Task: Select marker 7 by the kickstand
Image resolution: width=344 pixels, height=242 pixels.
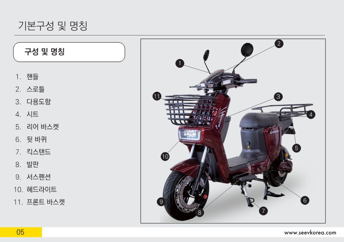Action: coord(263,211)
